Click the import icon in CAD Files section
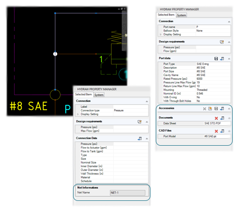The image size is (237, 212). (x=222, y=131)
